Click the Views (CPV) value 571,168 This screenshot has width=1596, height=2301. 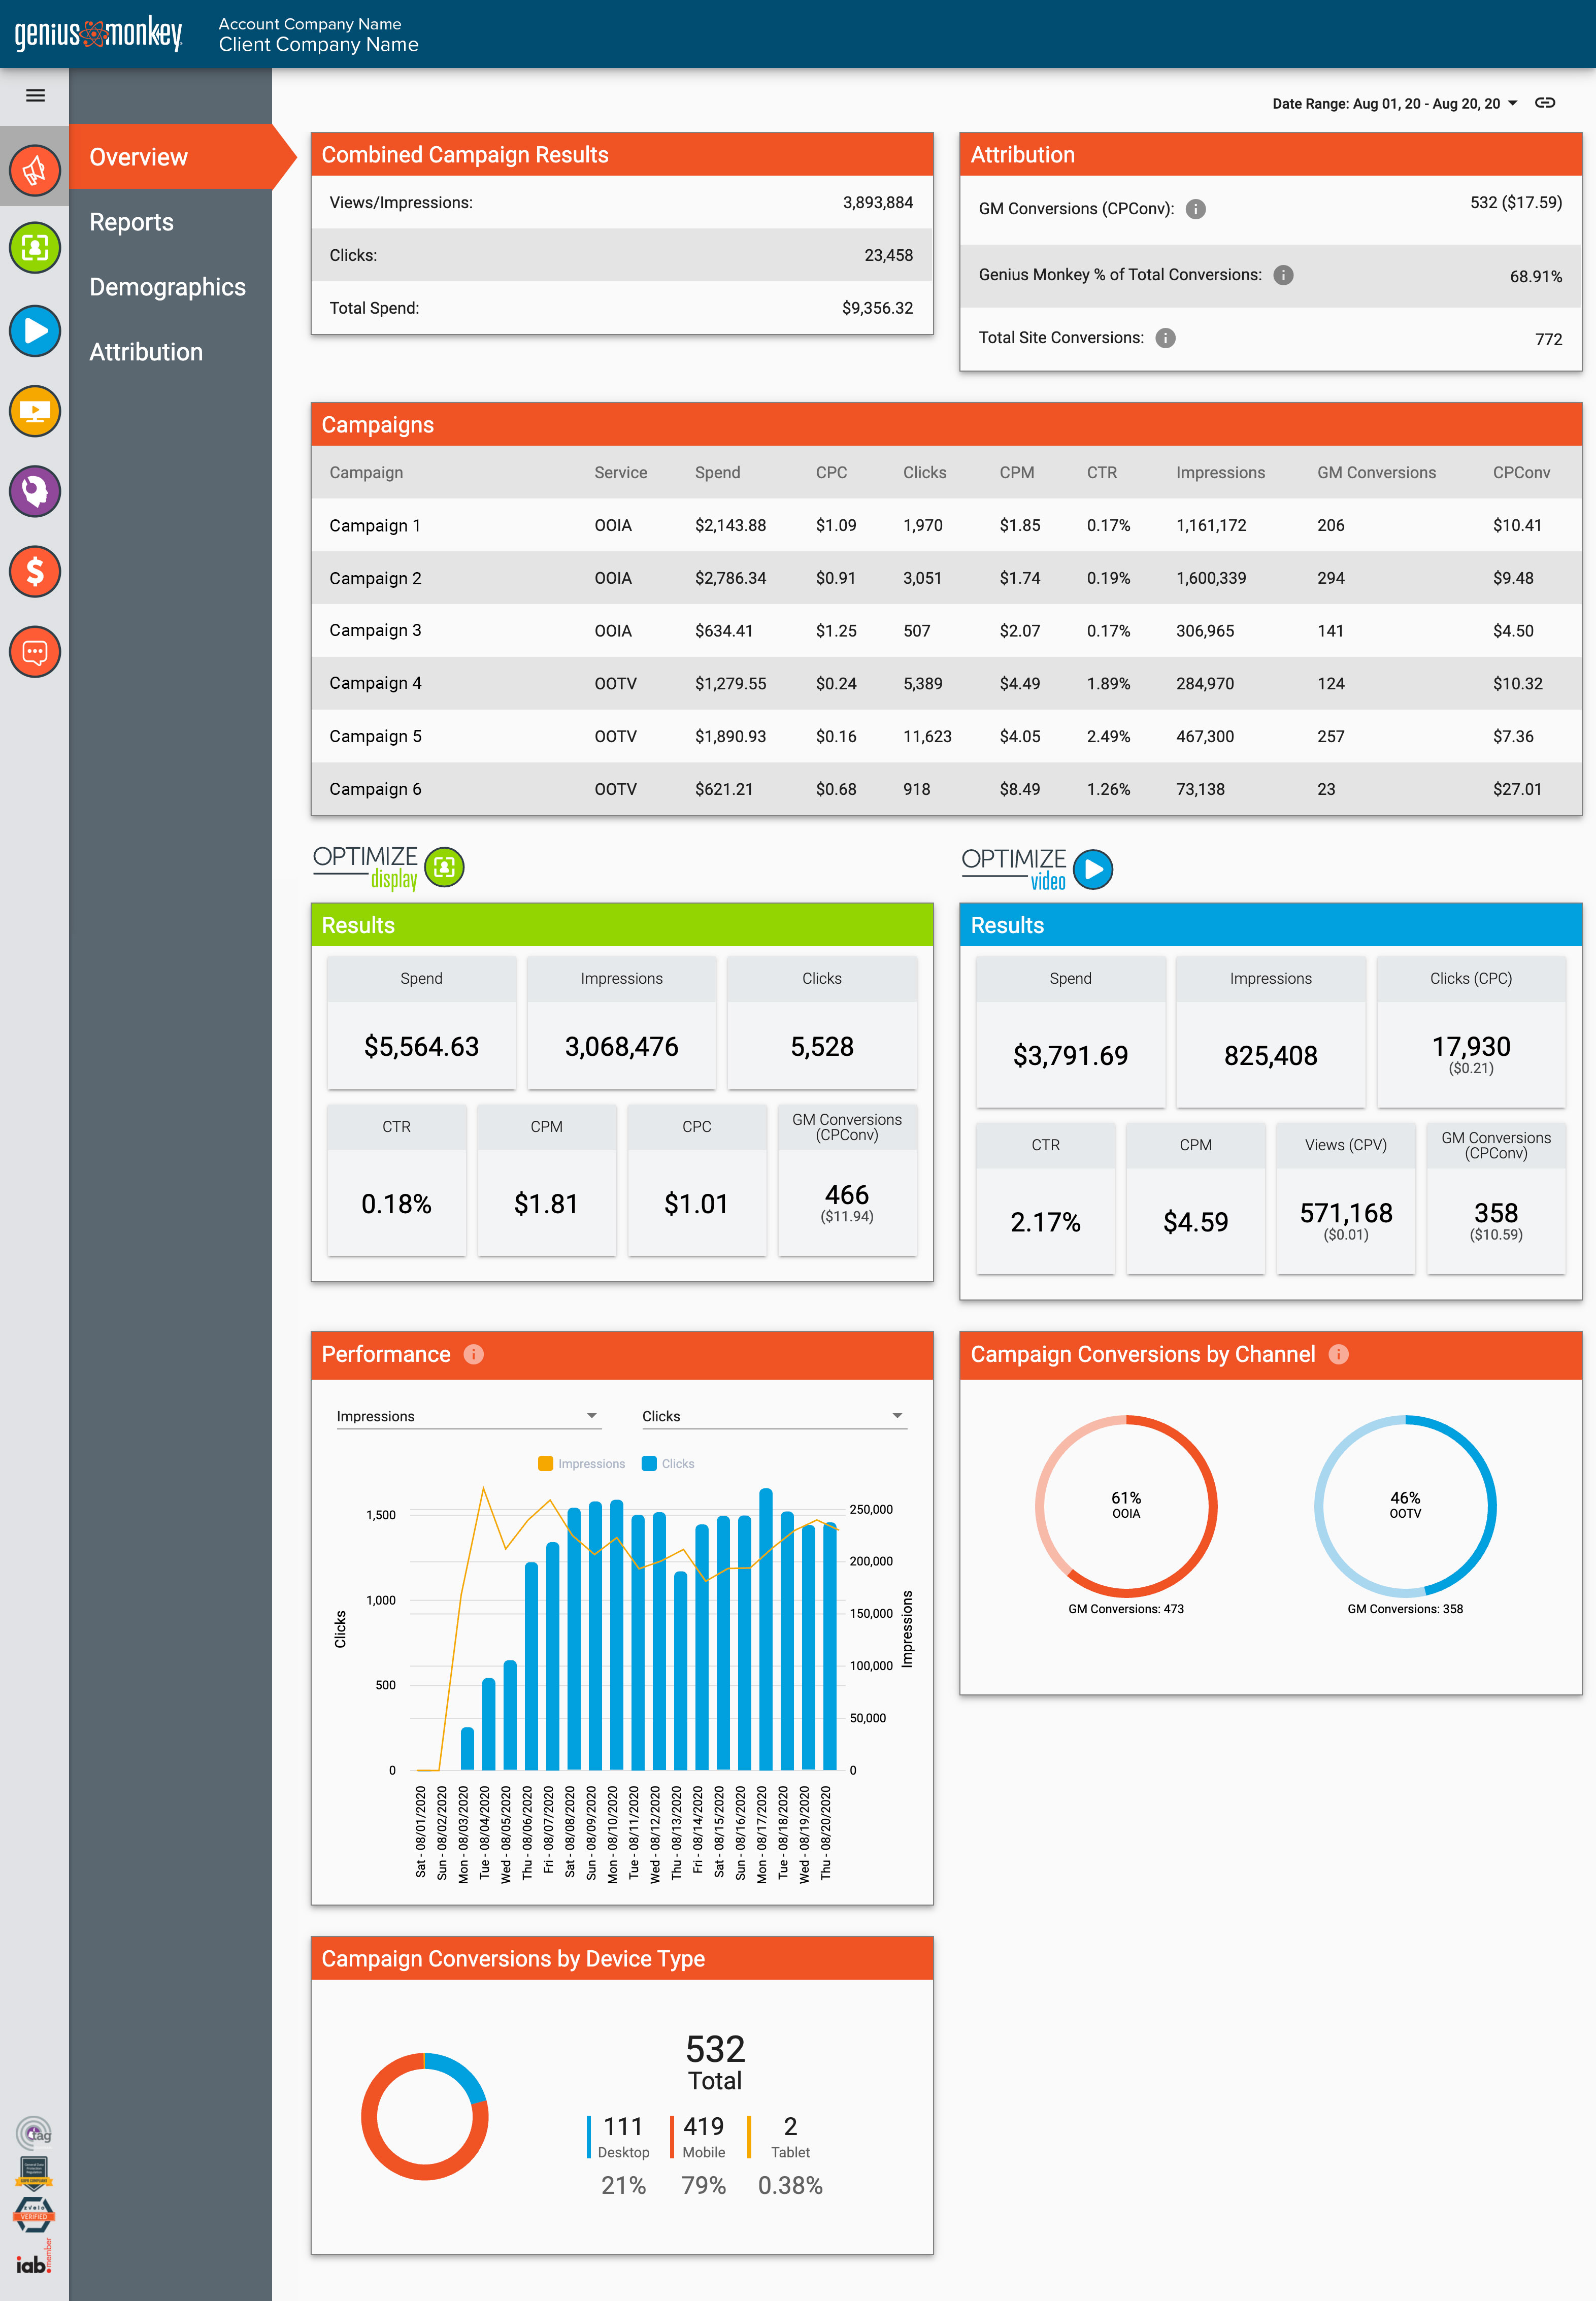(x=1346, y=1213)
